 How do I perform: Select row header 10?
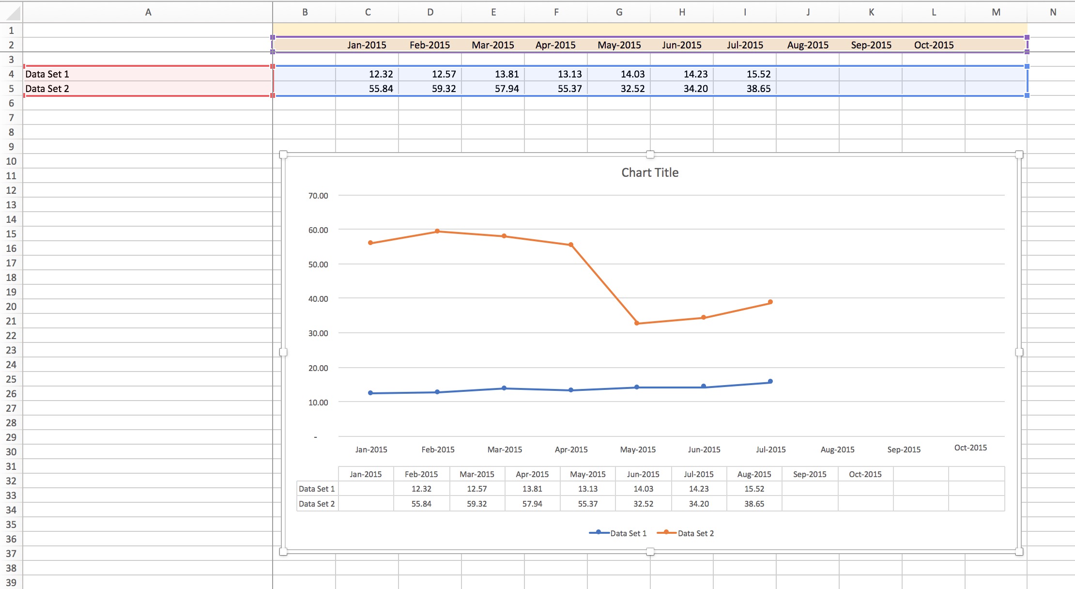[11, 161]
